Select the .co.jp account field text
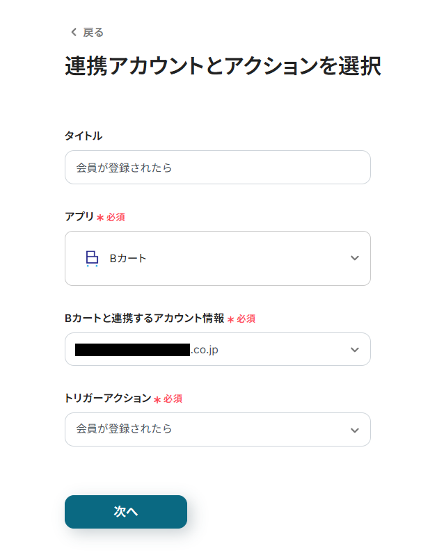 (205, 349)
